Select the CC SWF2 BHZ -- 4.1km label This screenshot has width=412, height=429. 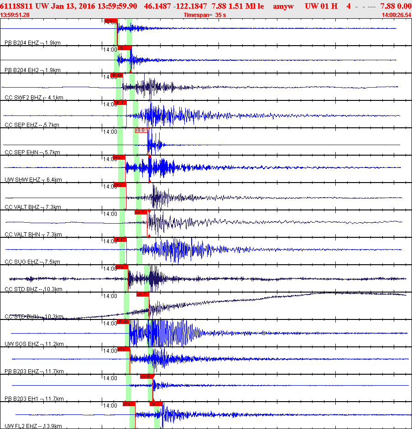click(34, 97)
